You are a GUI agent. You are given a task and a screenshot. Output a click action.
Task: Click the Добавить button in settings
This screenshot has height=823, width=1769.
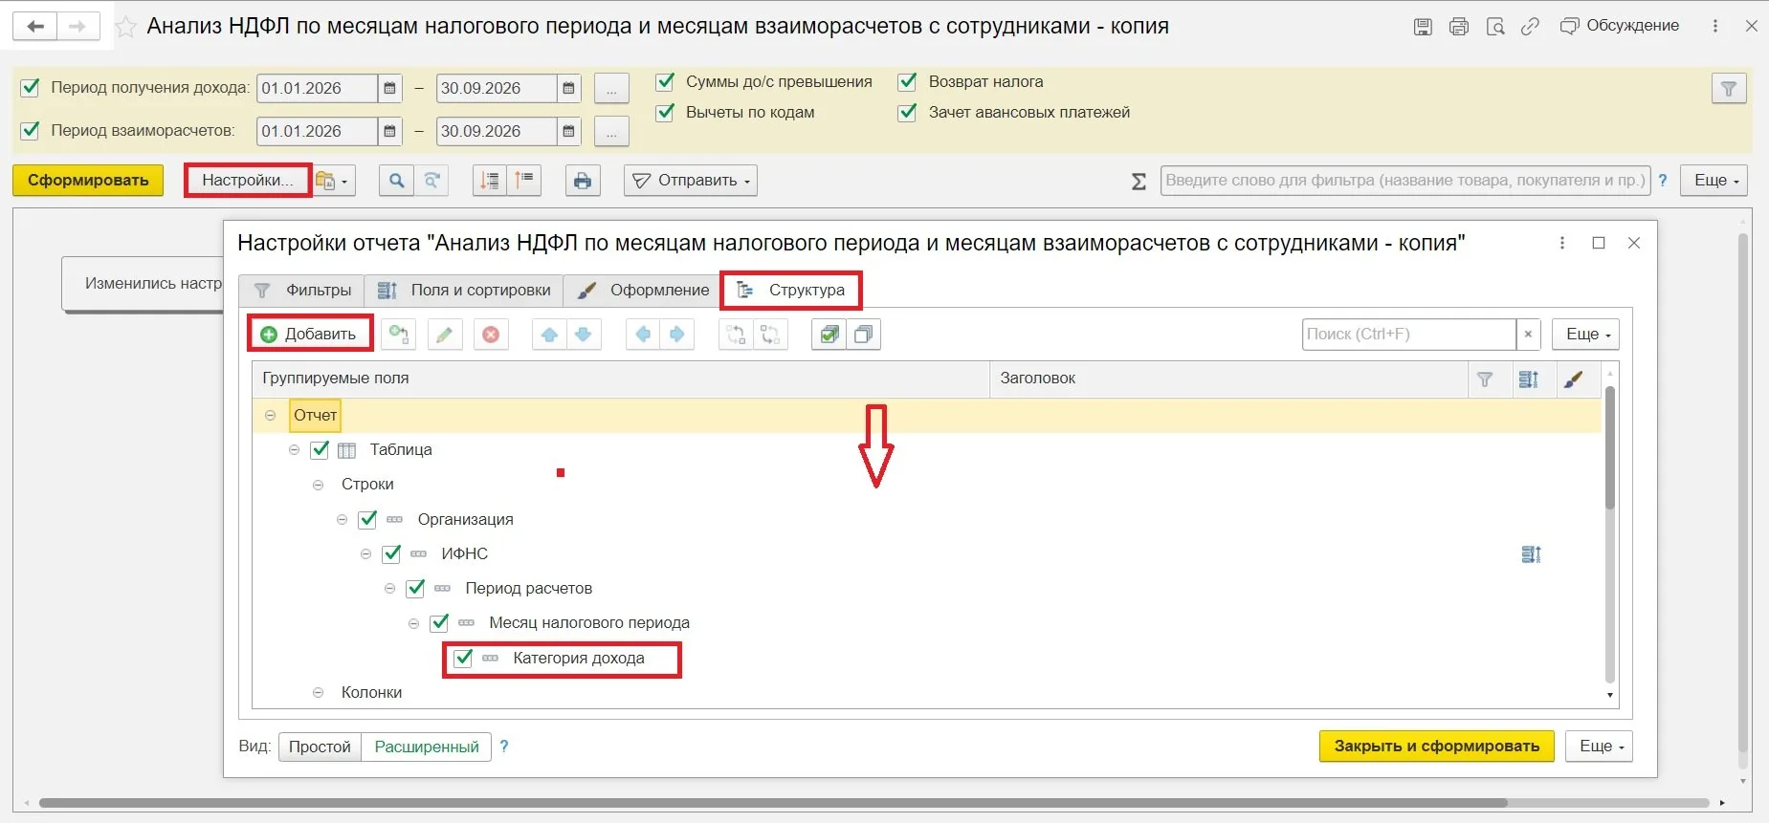coord(309,334)
